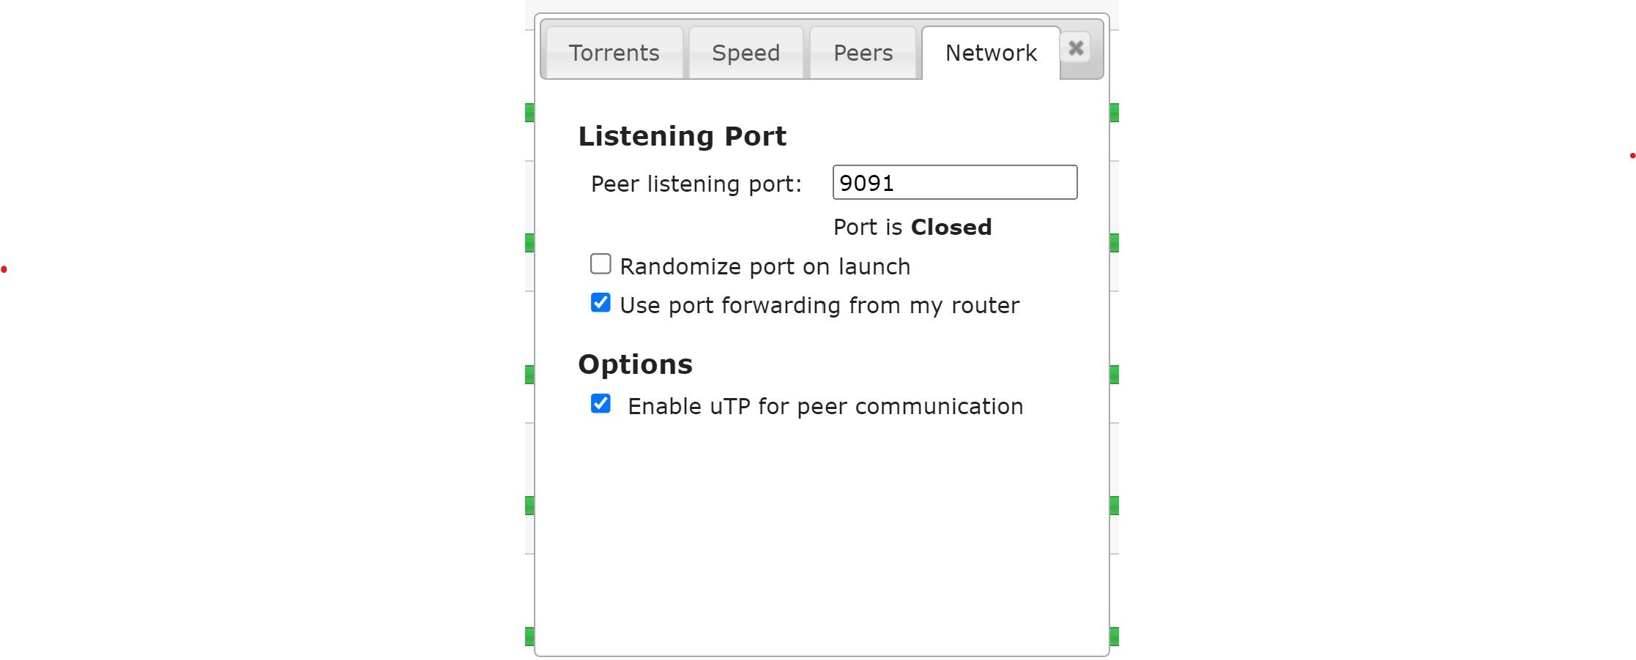Open the Speed preferences tab
The width and height of the screenshot is (1636, 660).
tap(746, 53)
